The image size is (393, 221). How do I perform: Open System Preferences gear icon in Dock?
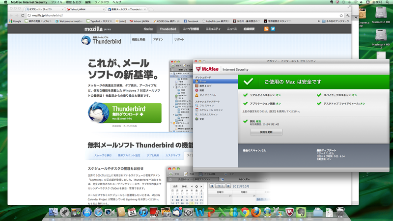coord(188,213)
